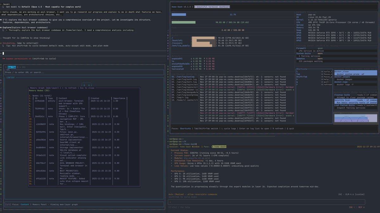Image resolution: width=380 pixels, height=213 pixels.
Task: Click the + (t) new tab control
Action: tap(22, 67)
